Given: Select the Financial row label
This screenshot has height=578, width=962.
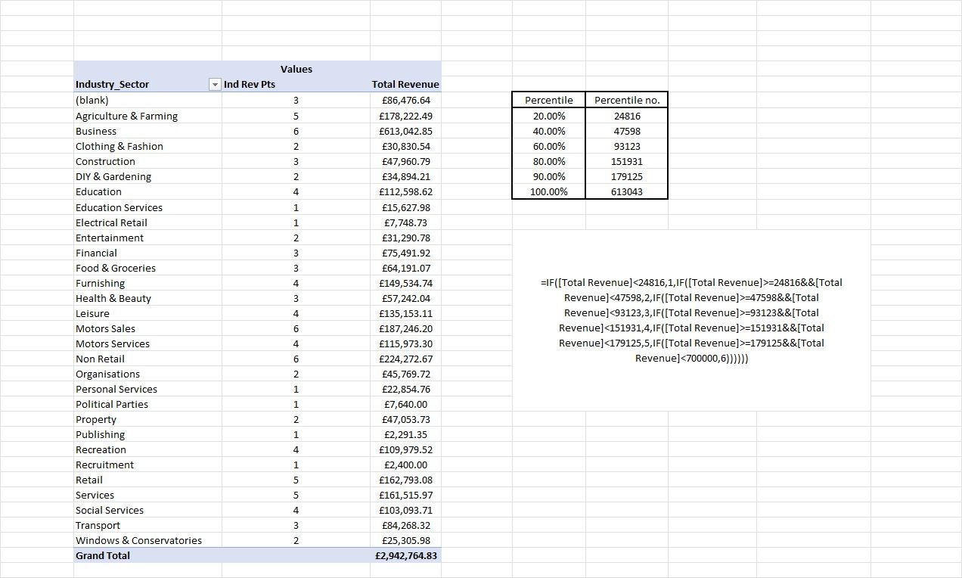Looking at the screenshot, I should tap(147, 253).
